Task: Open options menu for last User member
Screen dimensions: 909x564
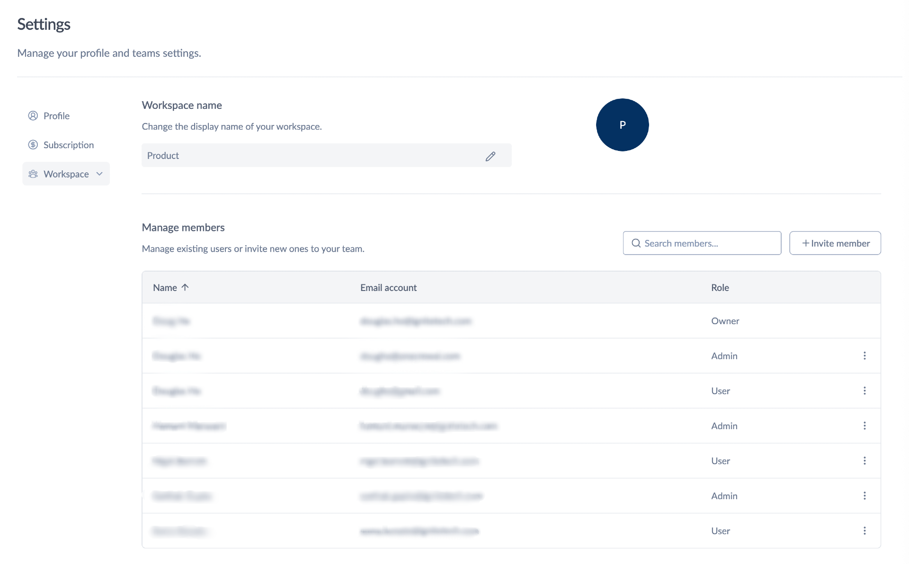Action: coord(864,531)
